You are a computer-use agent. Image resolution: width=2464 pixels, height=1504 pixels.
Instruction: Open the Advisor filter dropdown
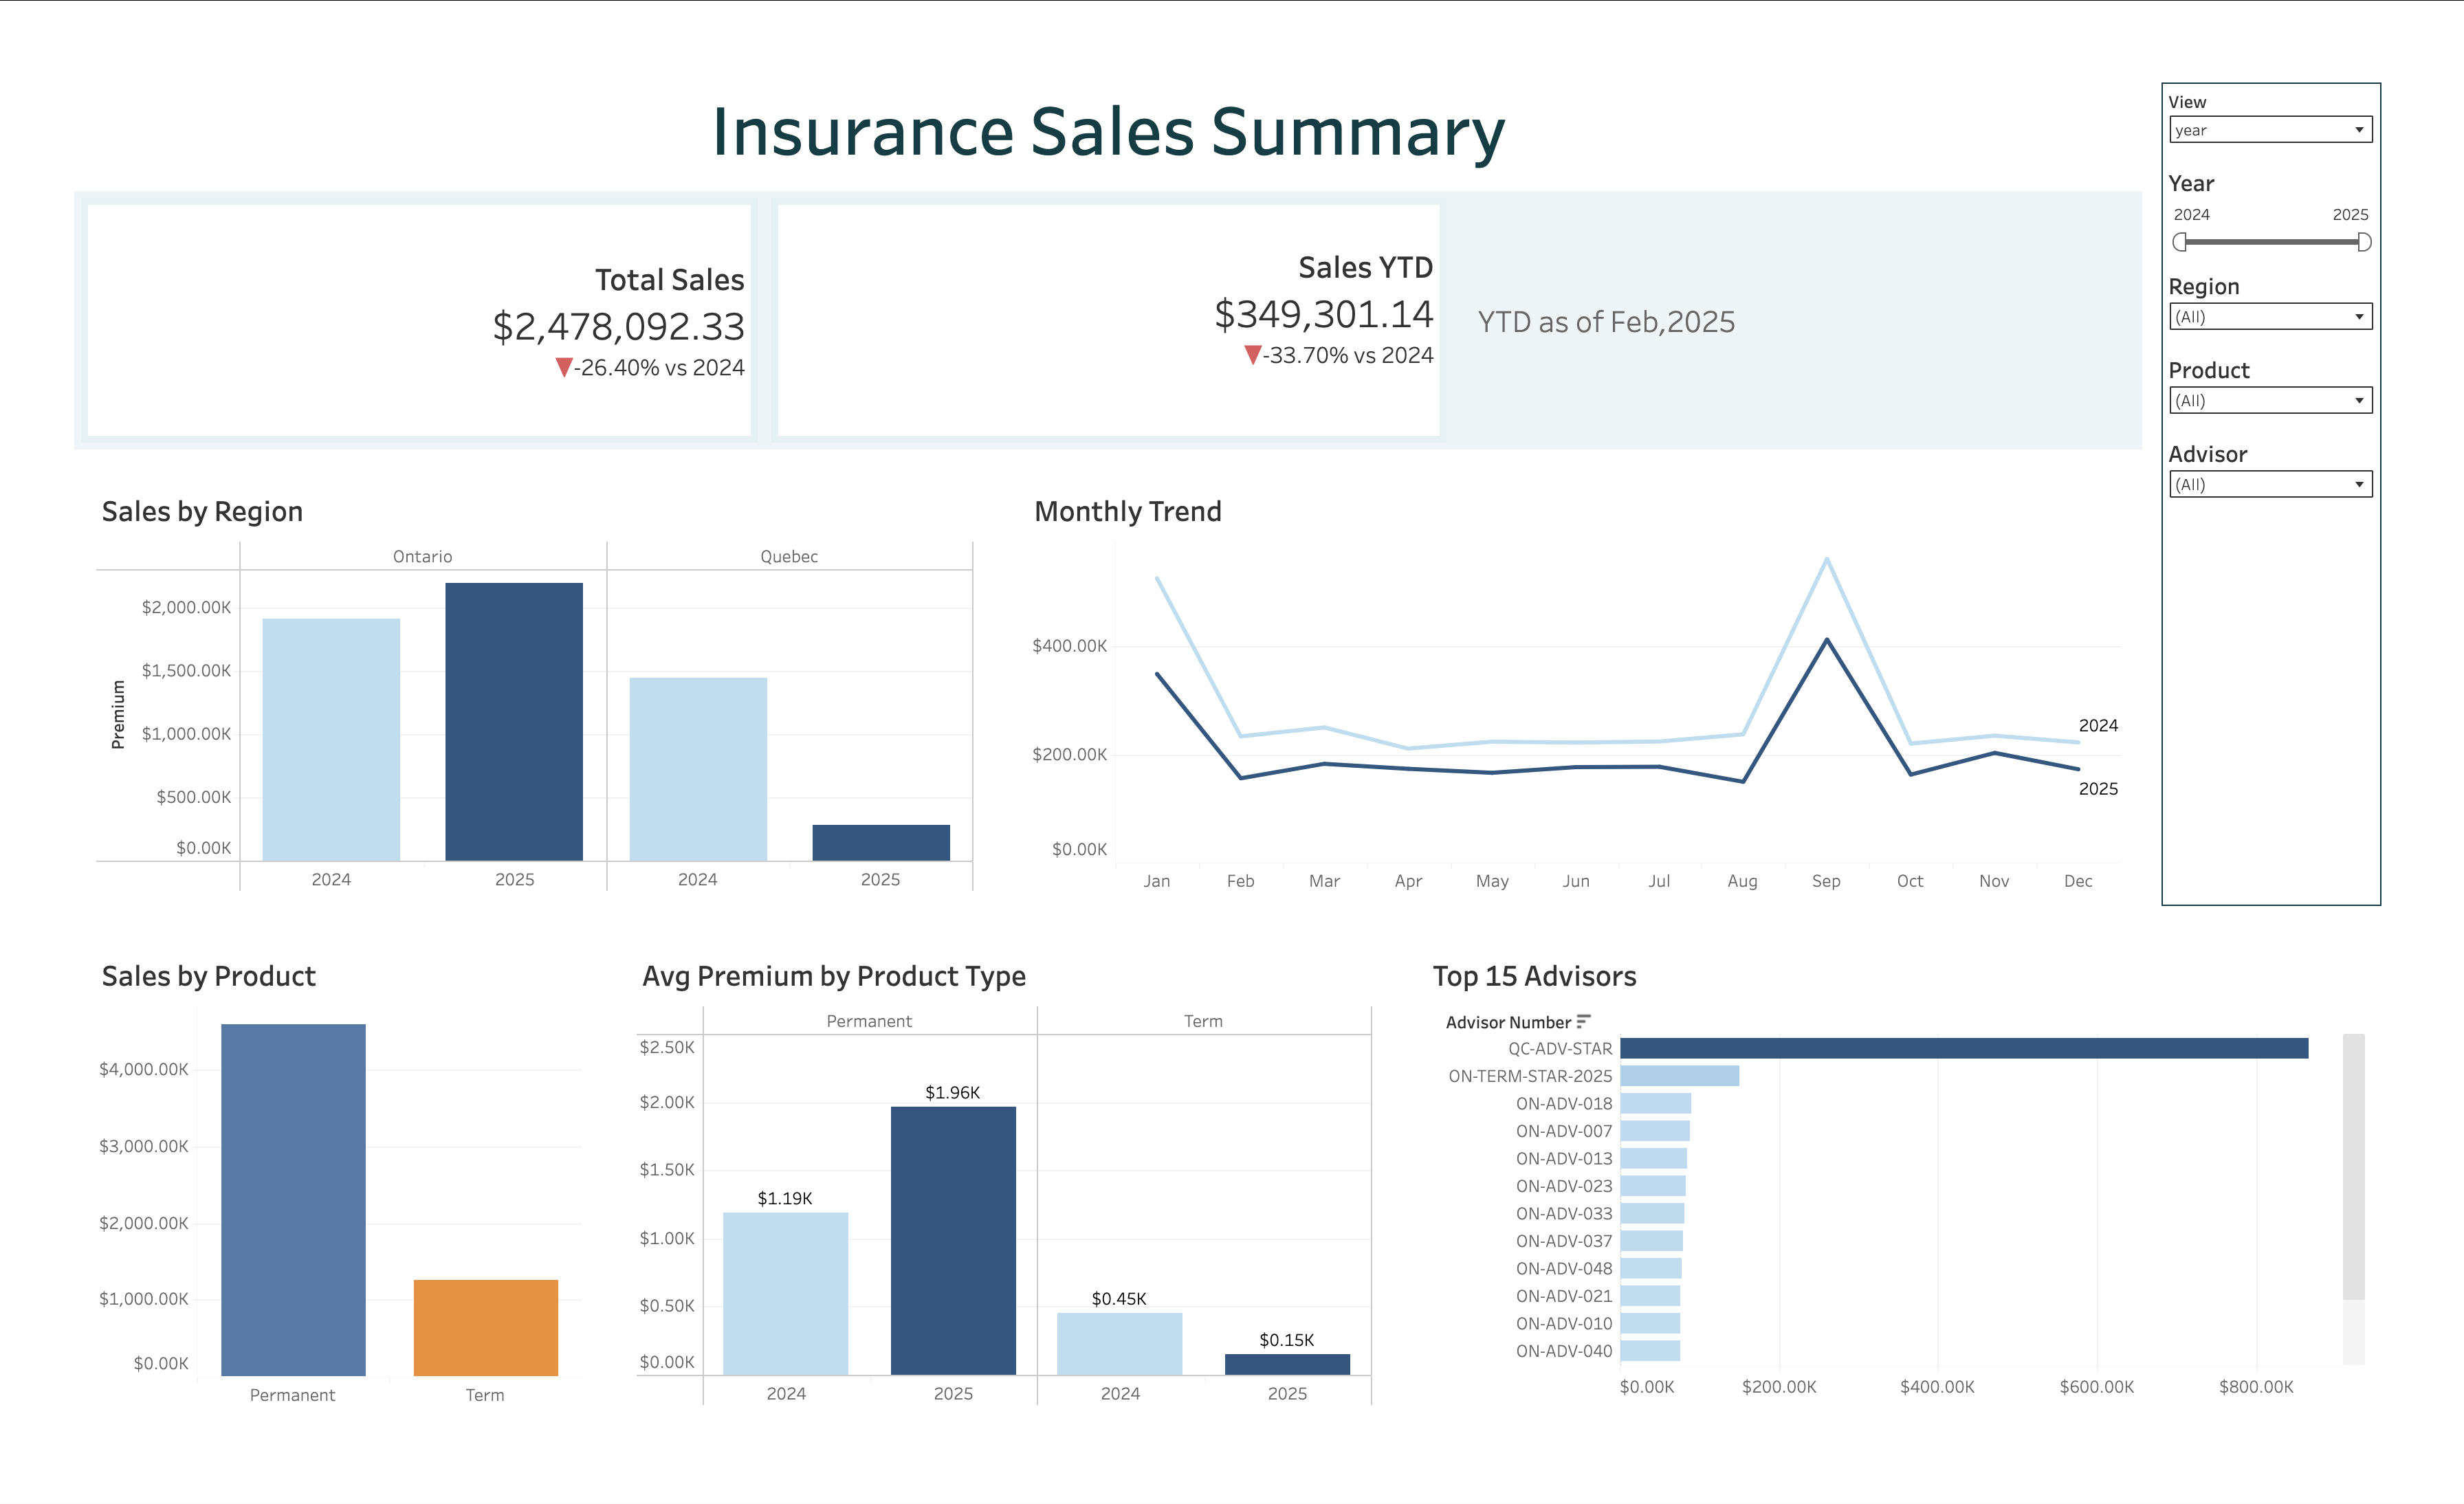[x=2270, y=484]
